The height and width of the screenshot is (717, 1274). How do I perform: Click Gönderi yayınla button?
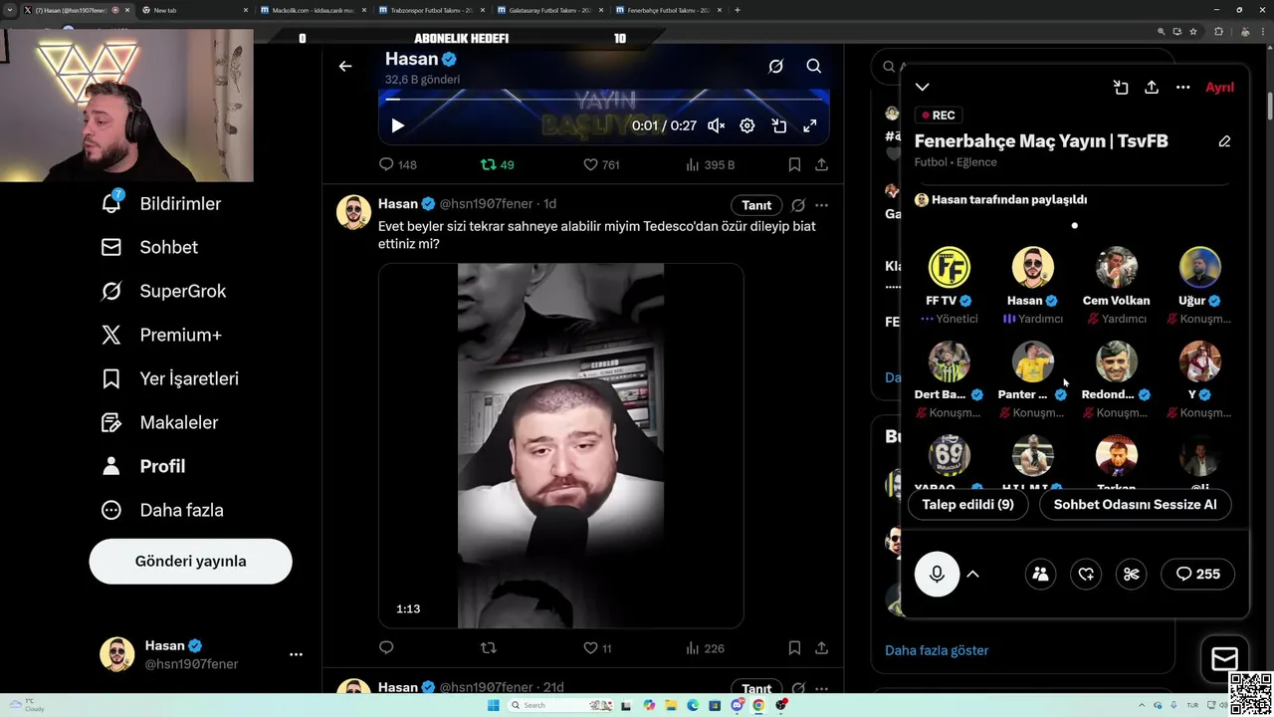[x=190, y=561]
